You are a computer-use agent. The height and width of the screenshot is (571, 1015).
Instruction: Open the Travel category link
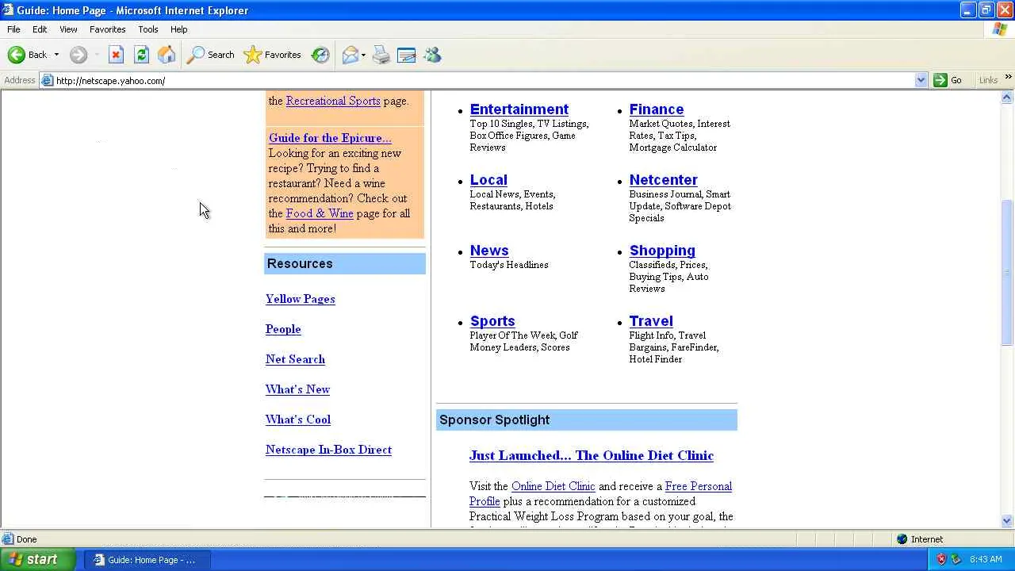651,321
